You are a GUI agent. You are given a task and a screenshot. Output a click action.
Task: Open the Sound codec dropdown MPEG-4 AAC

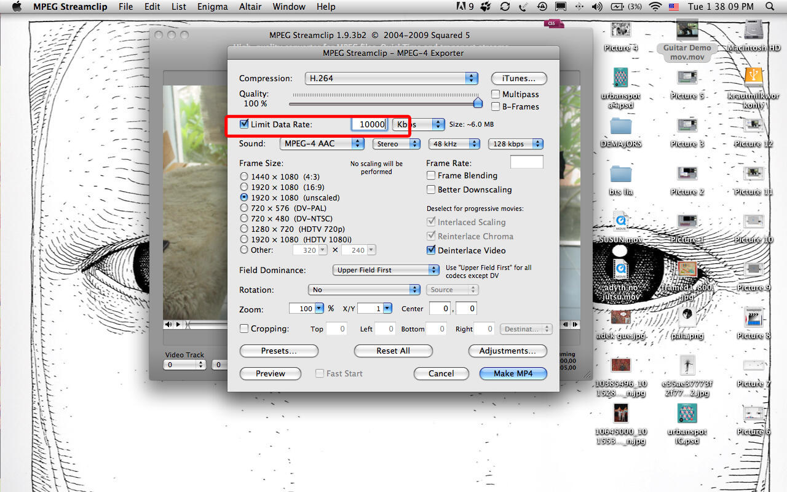(x=322, y=143)
